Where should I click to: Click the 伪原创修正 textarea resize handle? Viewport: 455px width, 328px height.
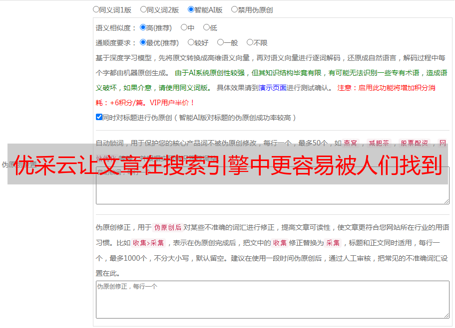click(x=447, y=316)
